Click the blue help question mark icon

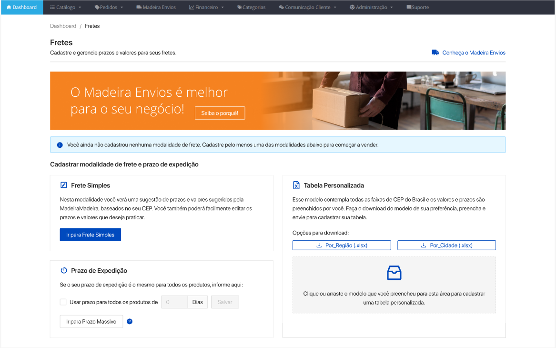130,321
